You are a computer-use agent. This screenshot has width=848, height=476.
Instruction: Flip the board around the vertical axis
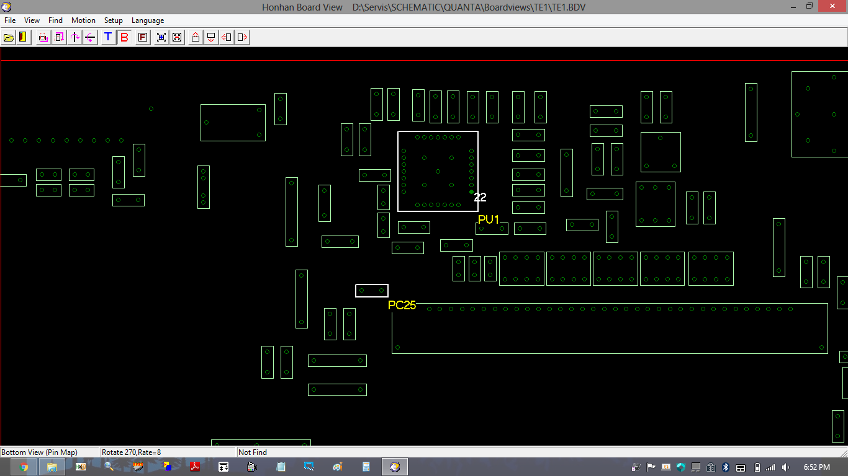(75, 37)
